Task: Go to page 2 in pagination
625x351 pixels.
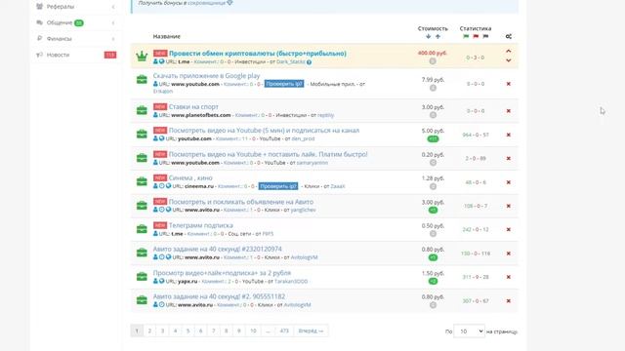Action: (149, 331)
